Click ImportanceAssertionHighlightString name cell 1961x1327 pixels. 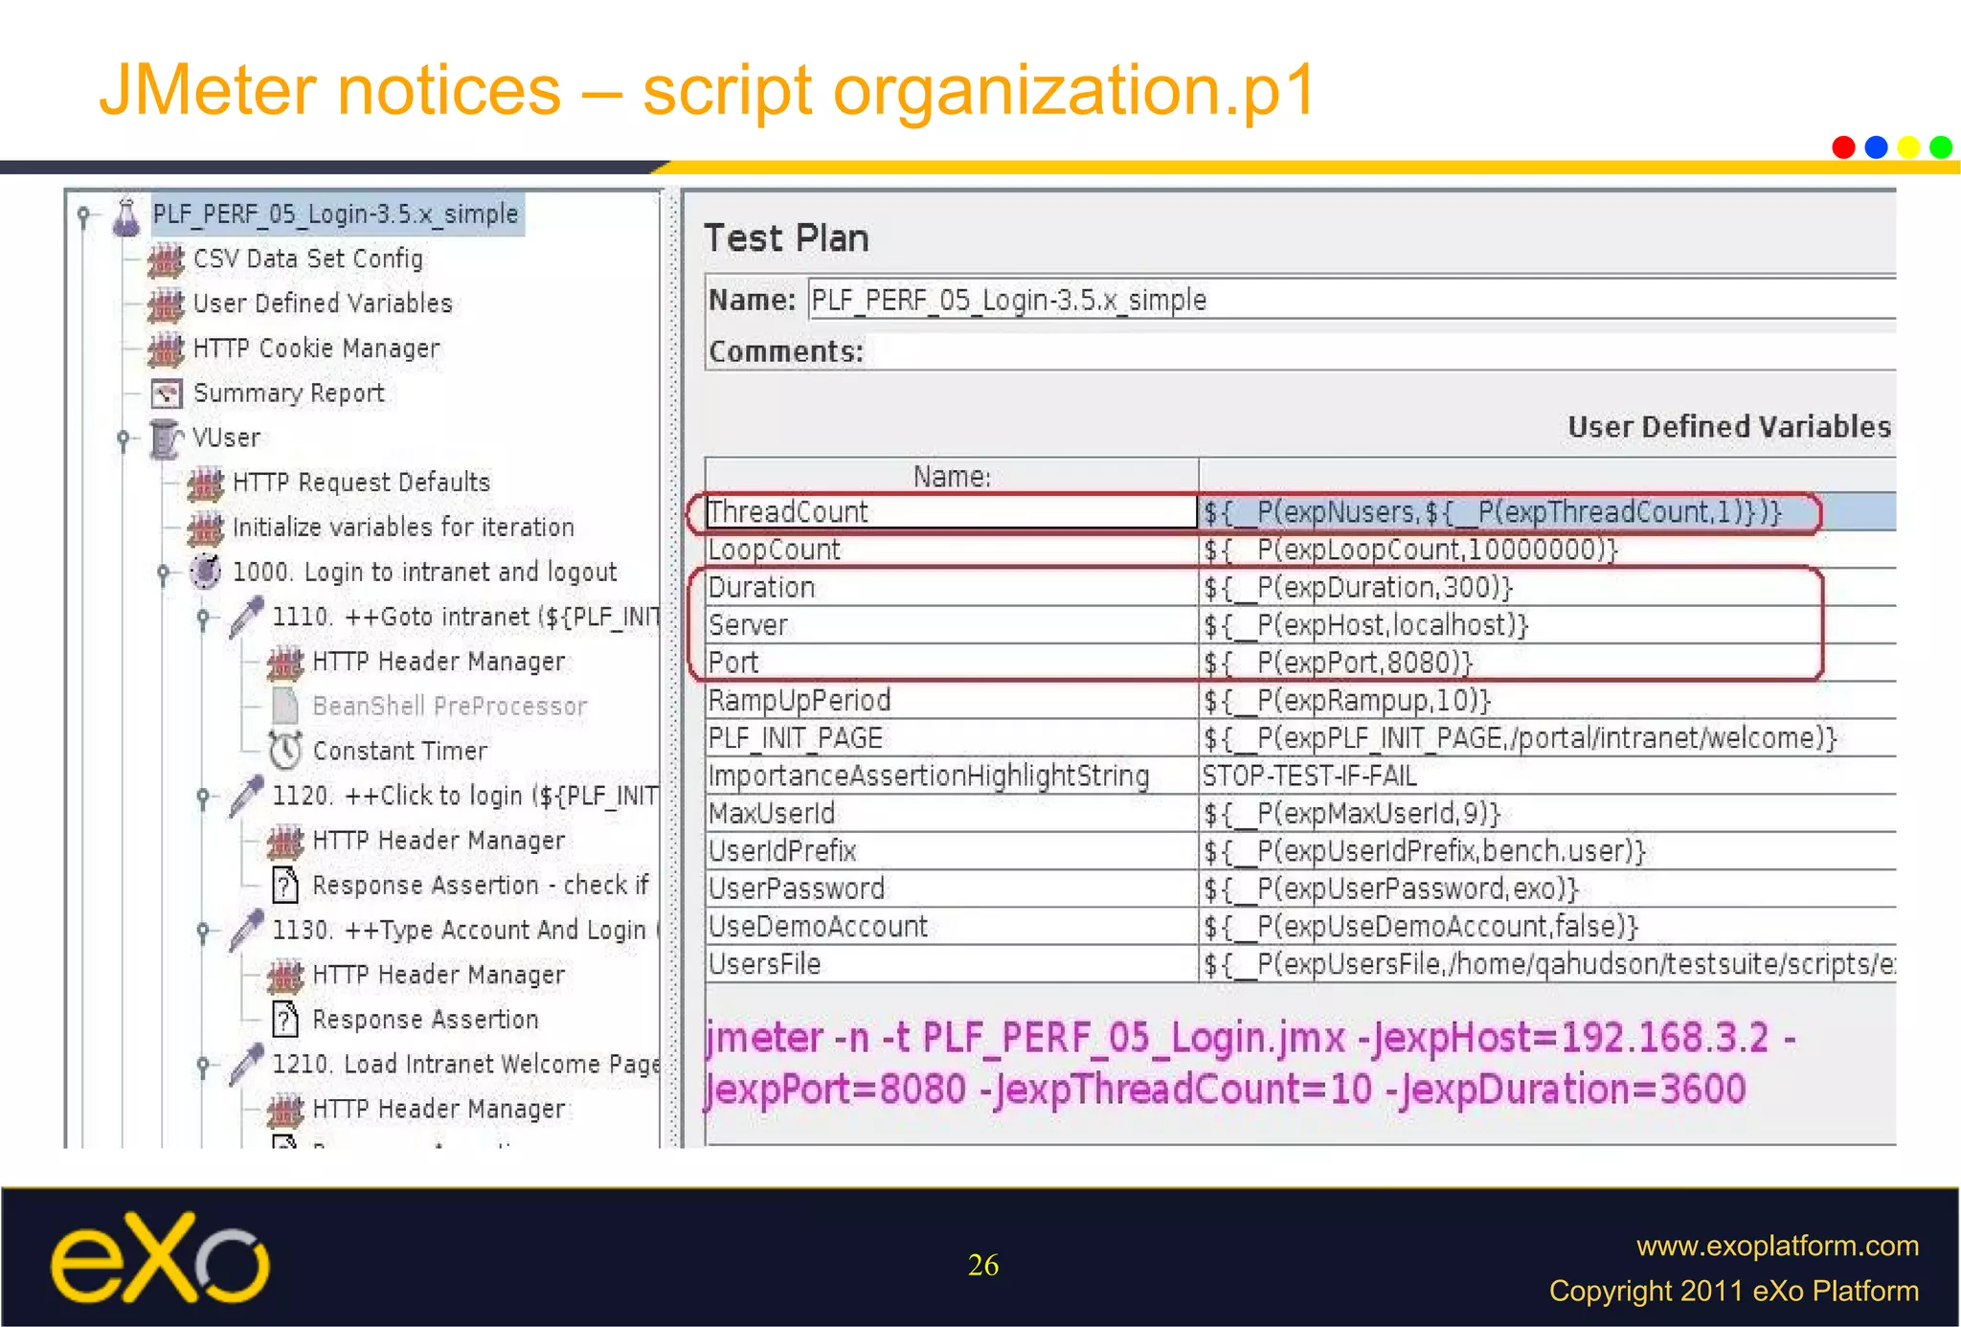[952, 776]
